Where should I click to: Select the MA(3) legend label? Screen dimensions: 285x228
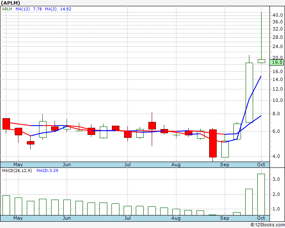coord(51,9)
